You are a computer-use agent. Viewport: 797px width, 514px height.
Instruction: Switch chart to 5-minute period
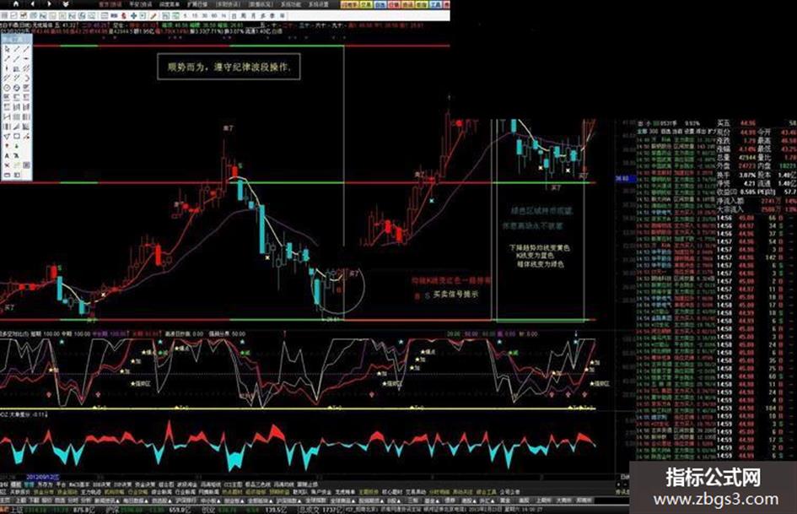185,15
